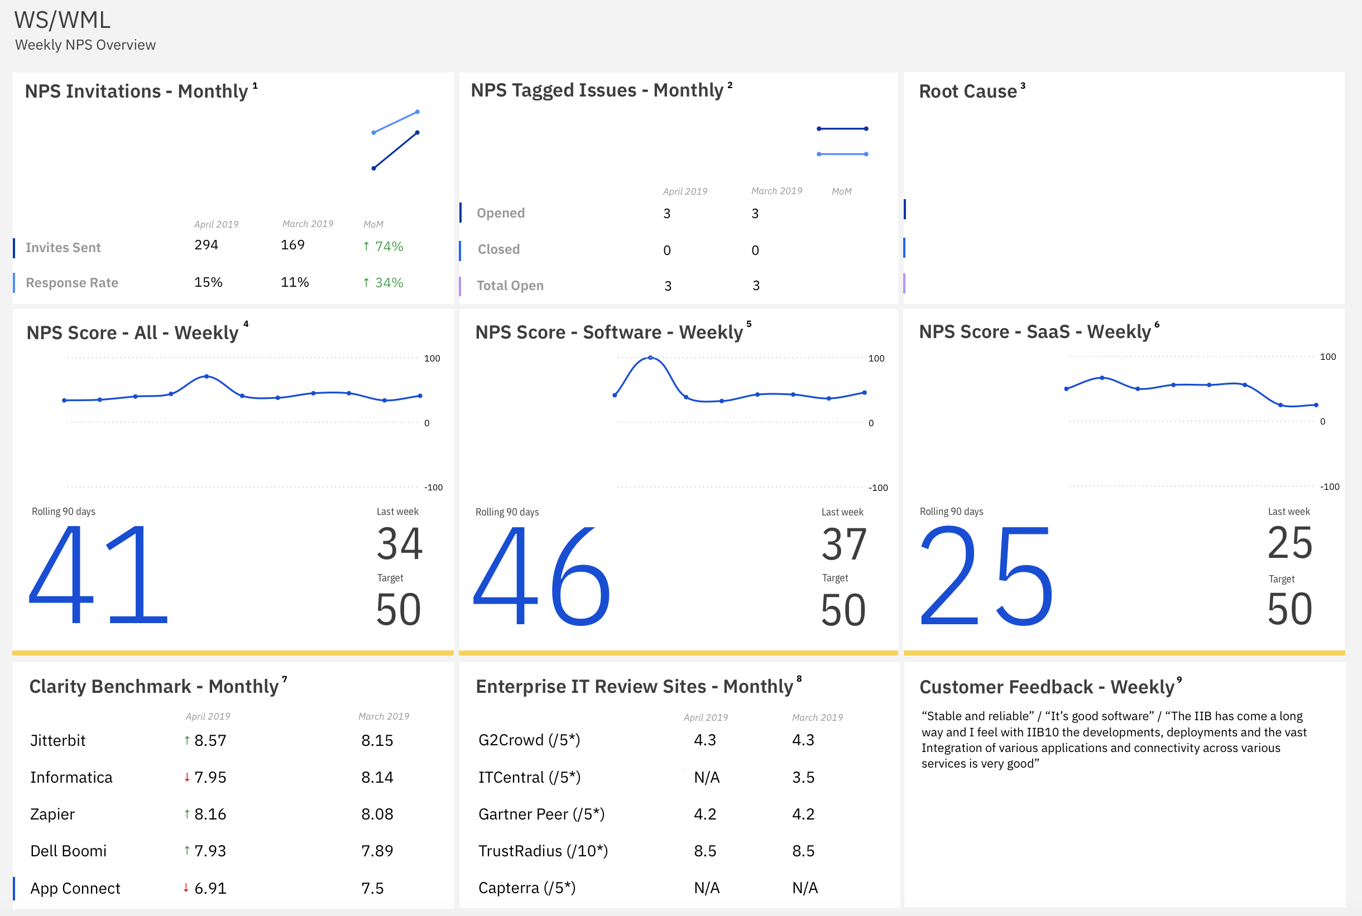Viewport: 1362px width, 916px height.
Task: Open the NPS Score - All - Weekly title
Action: (133, 333)
